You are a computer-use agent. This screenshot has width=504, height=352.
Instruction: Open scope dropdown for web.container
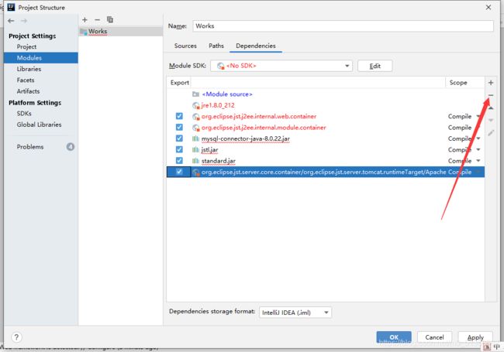pos(478,116)
